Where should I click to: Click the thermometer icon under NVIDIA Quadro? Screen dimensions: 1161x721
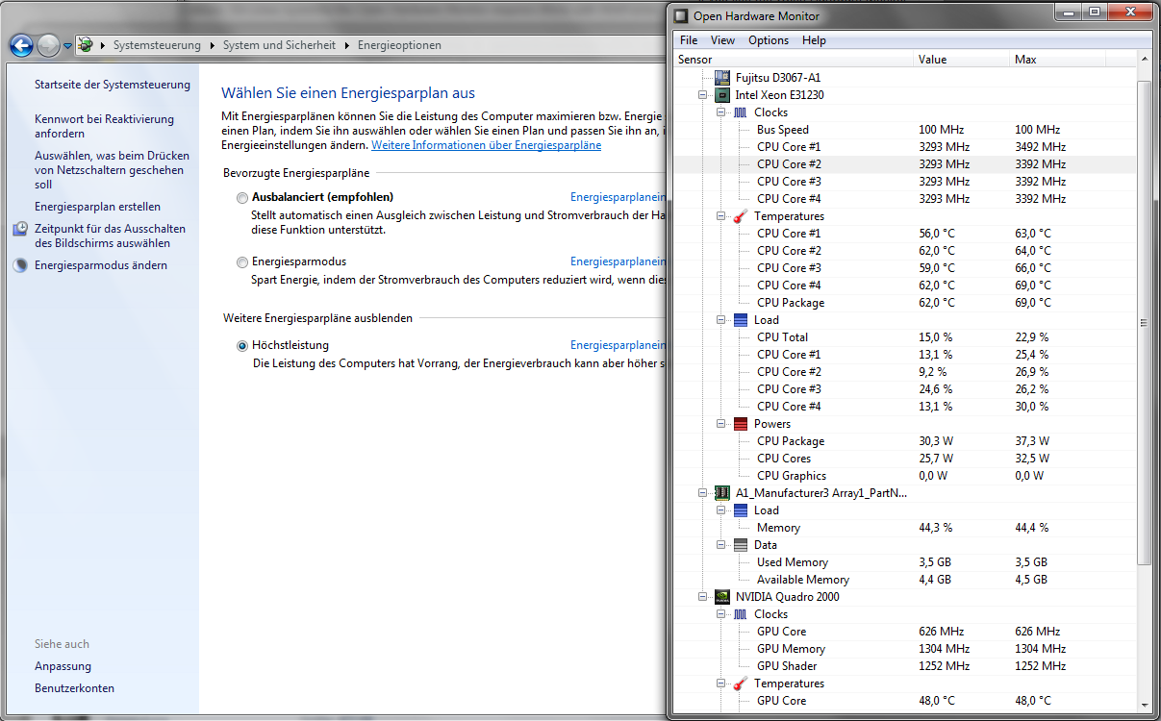pos(740,684)
